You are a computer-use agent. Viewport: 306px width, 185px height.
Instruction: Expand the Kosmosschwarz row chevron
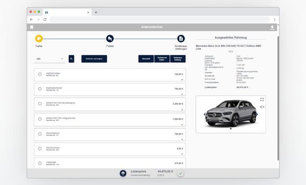point(182,94)
